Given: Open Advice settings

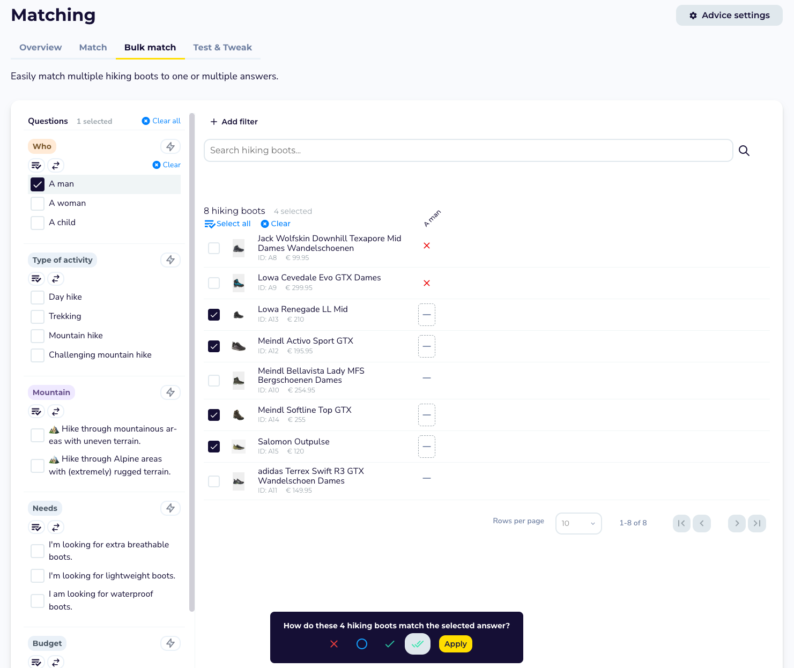Looking at the screenshot, I should [729, 16].
